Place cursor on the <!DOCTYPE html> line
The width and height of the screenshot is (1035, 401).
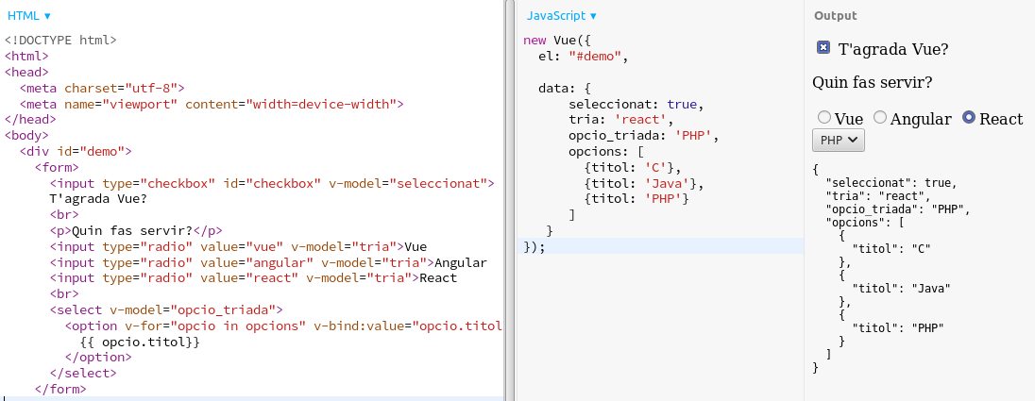(x=60, y=41)
